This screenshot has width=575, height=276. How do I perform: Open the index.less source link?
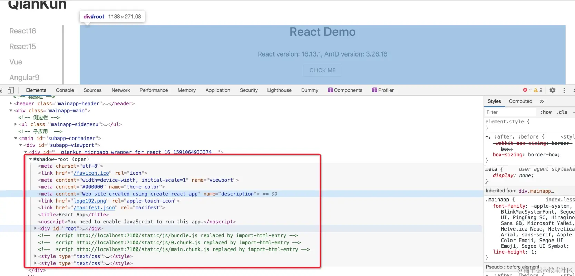coord(560,200)
